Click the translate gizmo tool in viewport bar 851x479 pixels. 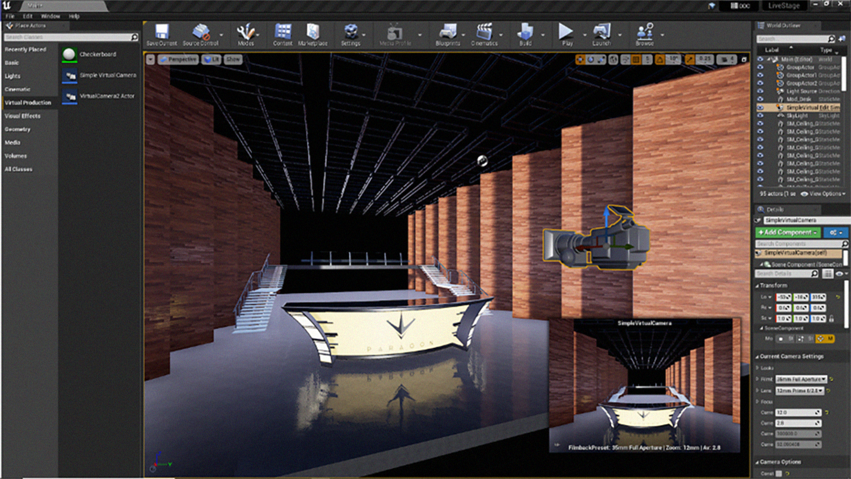[x=580, y=59]
